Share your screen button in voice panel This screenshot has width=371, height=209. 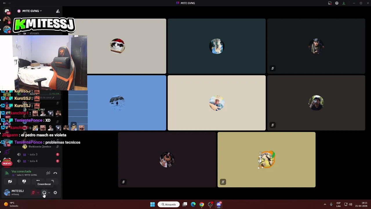click(24, 181)
